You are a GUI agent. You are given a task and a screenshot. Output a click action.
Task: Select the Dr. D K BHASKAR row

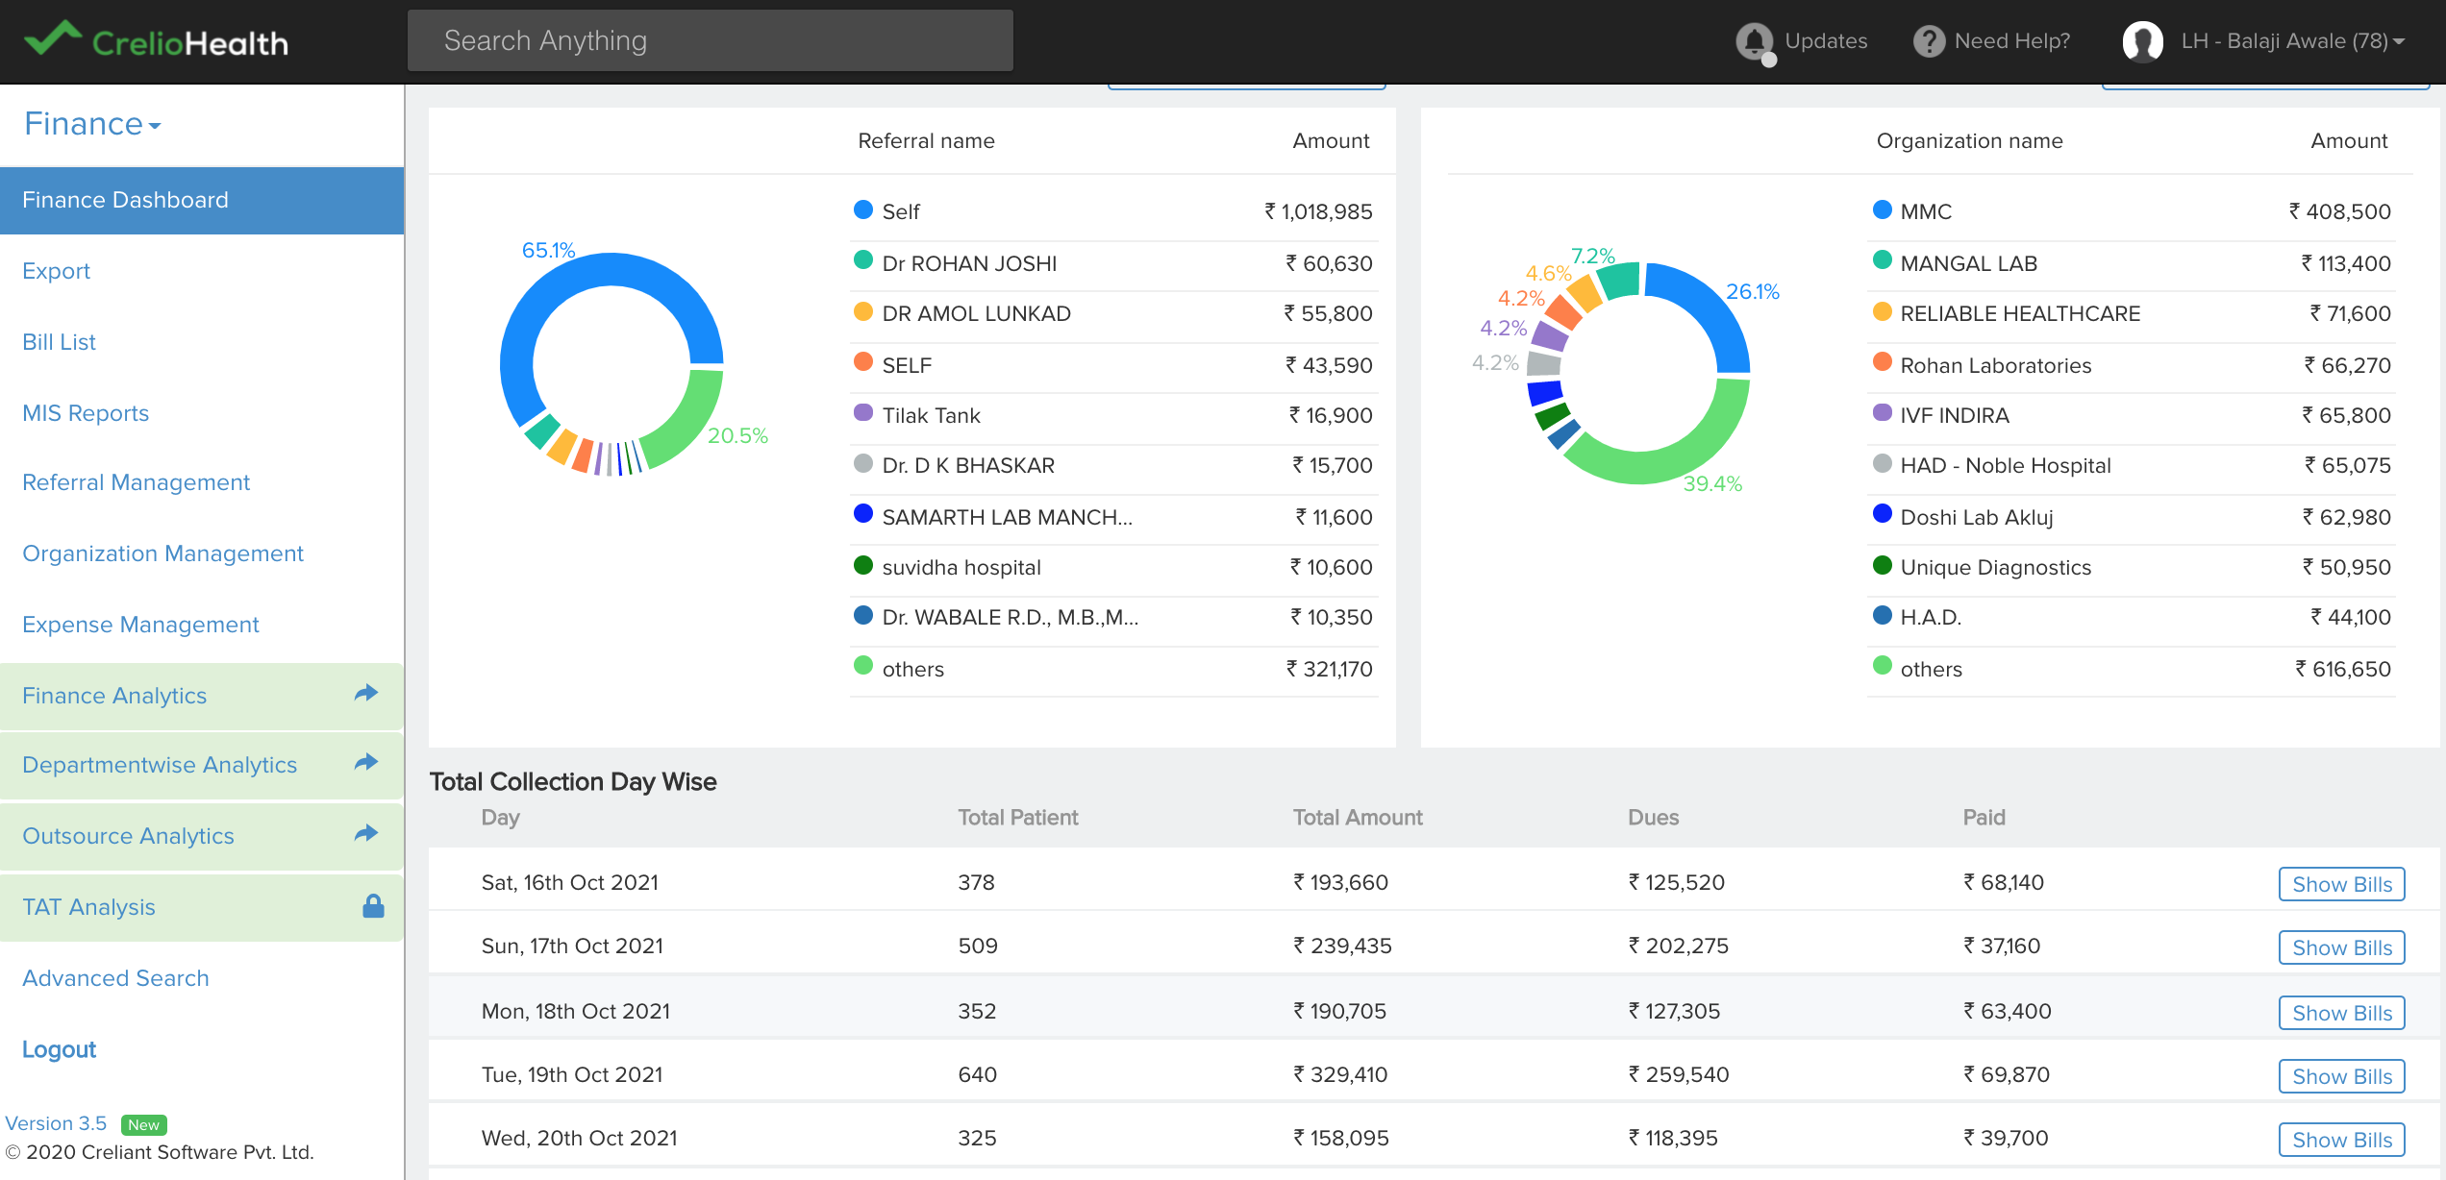point(1114,466)
